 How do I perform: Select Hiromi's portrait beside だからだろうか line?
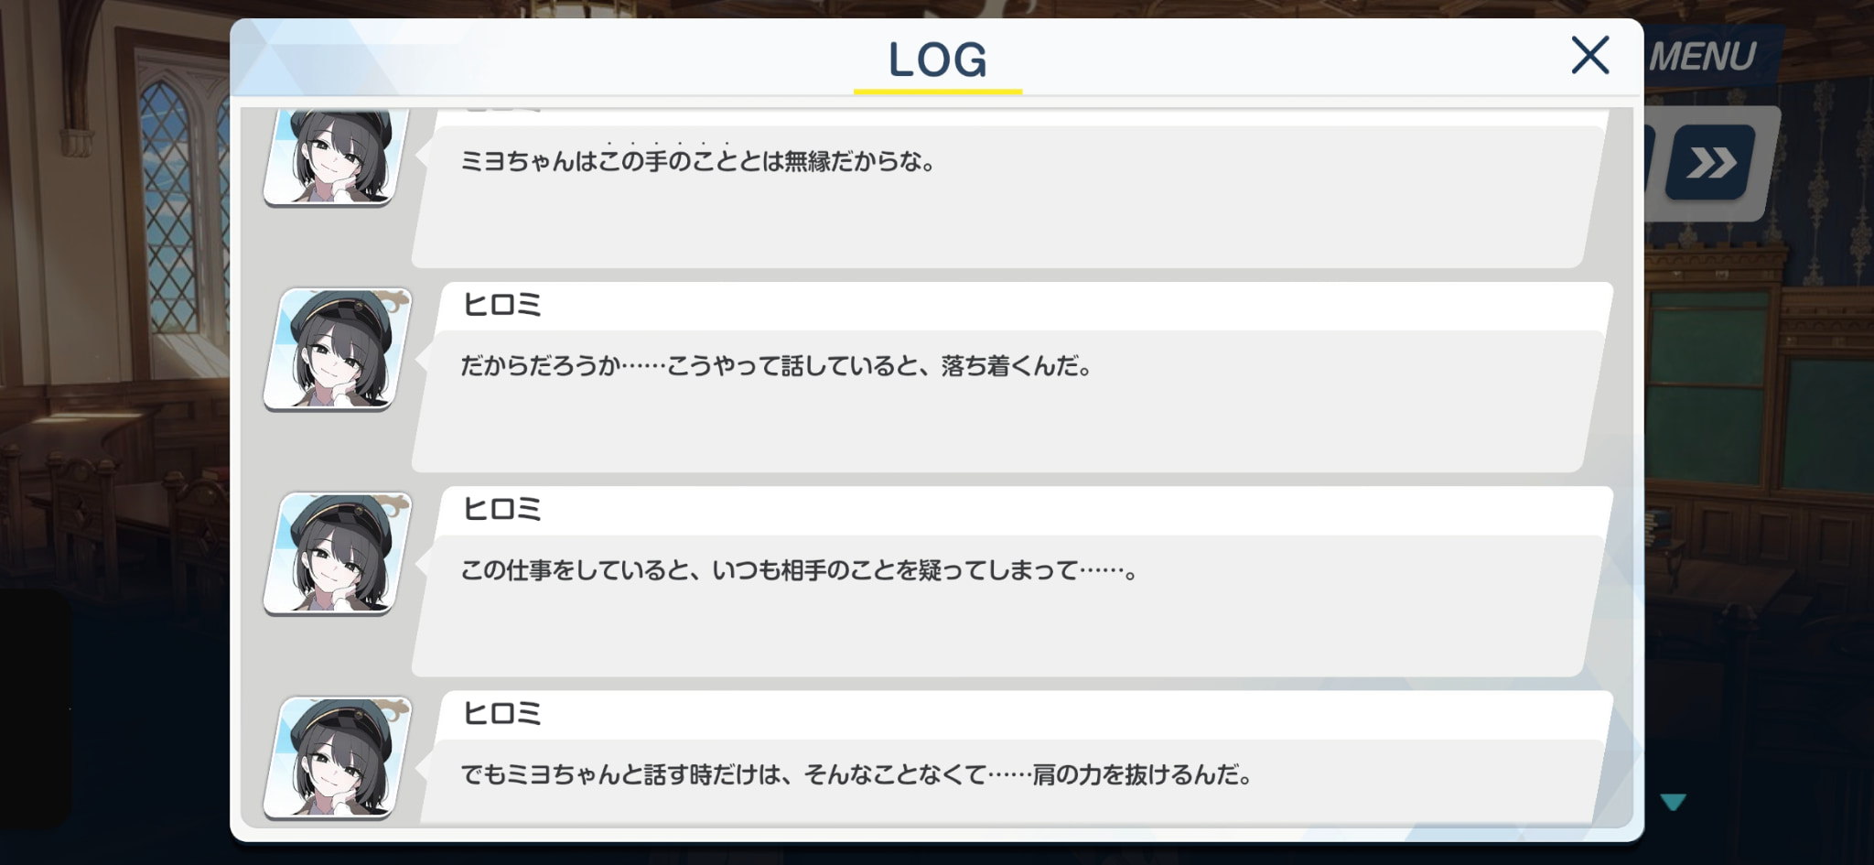pos(337,349)
